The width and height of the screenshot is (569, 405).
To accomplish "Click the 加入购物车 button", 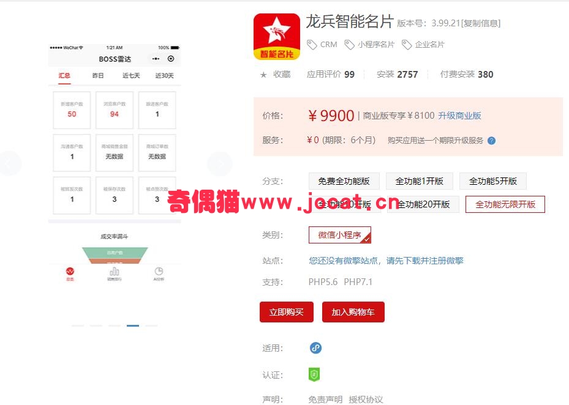I will [353, 312].
